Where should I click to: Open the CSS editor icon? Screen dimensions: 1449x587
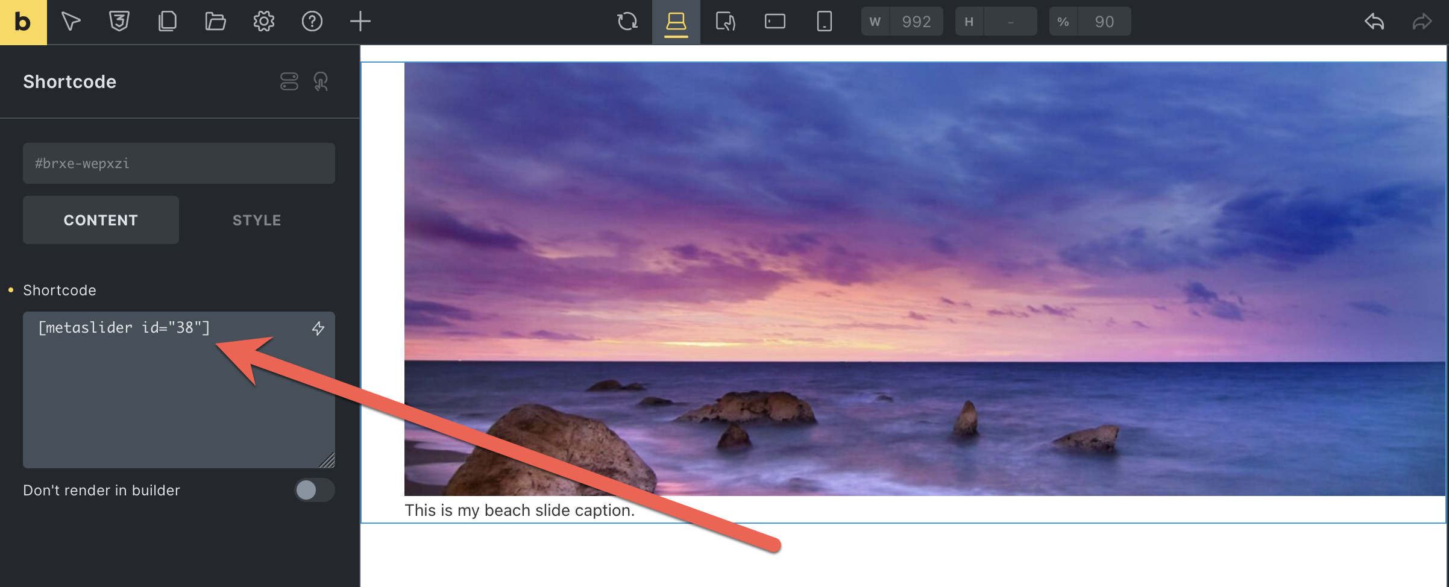(119, 22)
